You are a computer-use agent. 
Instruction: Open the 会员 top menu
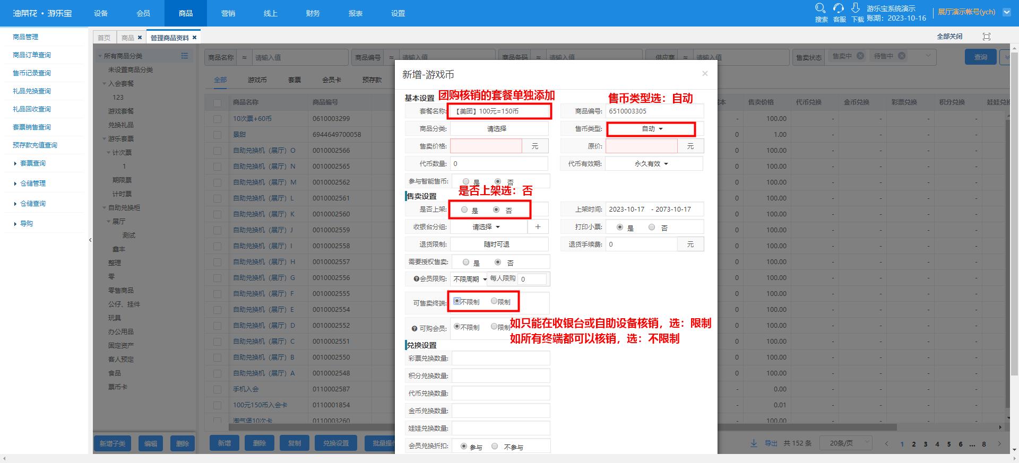(143, 13)
